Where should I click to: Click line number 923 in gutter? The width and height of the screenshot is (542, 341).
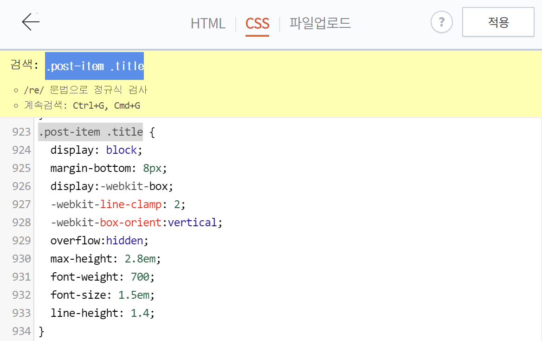[21, 132]
